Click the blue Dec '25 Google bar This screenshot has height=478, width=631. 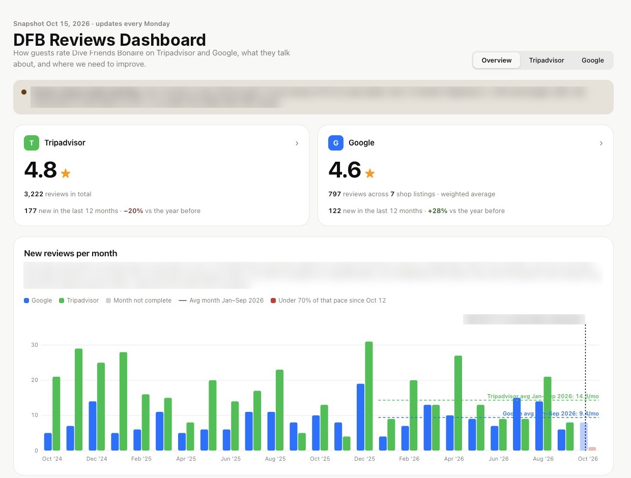click(360, 417)
